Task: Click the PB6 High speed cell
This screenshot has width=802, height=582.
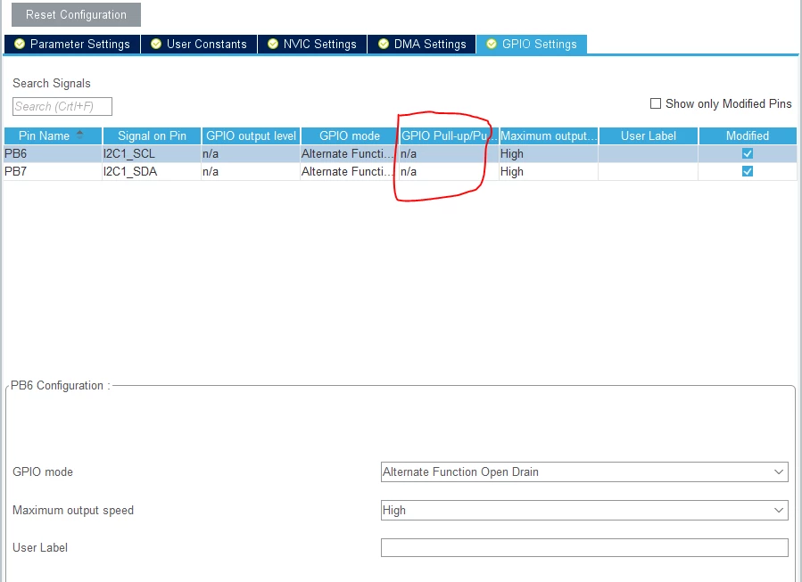Action: [549, 154]
